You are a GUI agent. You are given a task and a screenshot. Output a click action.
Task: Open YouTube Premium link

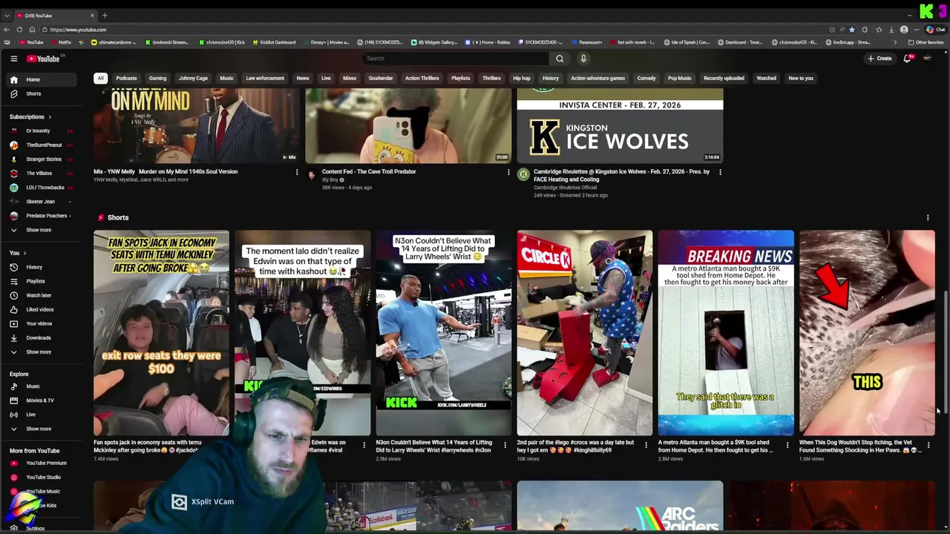(42, 463)
